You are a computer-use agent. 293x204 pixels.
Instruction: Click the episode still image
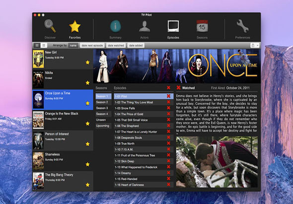coord(217,162)
